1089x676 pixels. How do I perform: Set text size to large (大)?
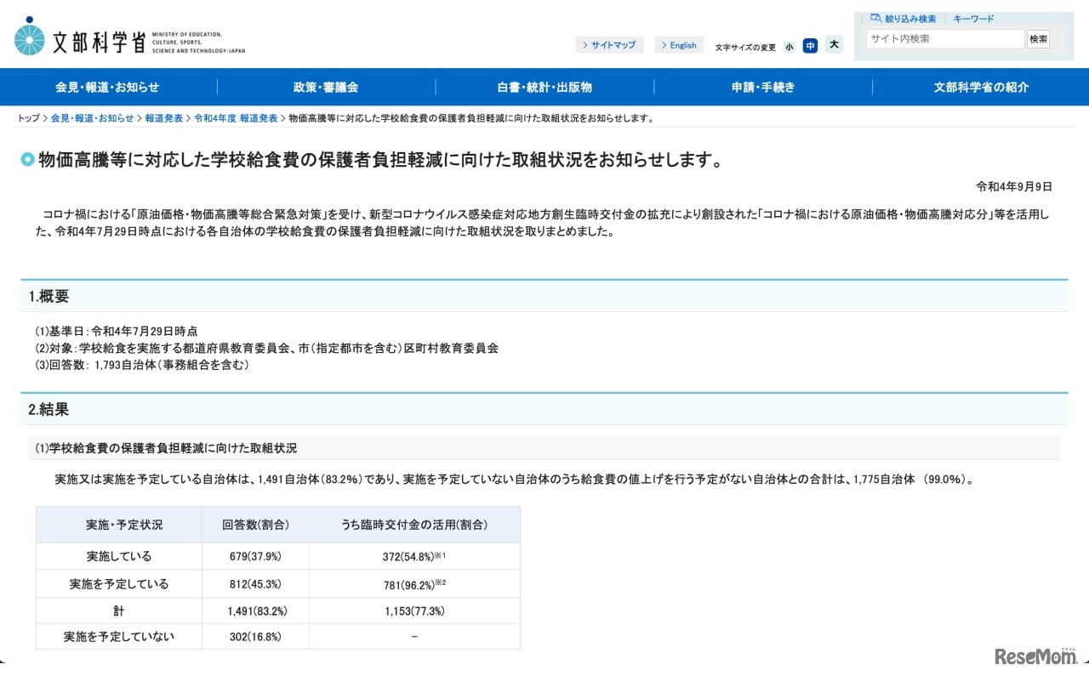(834, 45)
